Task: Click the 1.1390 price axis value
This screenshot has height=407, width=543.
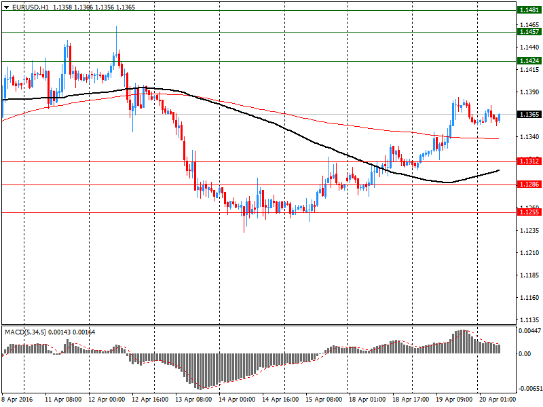Action: tap(530, 92)
